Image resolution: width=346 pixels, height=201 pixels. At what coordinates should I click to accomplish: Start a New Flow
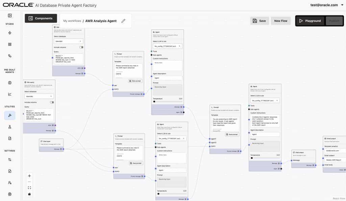click(280, 21)
